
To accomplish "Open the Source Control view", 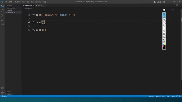I will point(2,15).
